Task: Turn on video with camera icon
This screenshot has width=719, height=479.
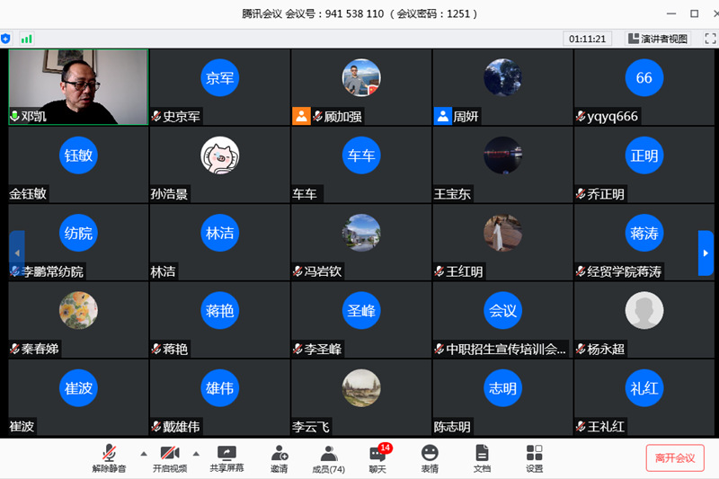Action: coord(170,453)
